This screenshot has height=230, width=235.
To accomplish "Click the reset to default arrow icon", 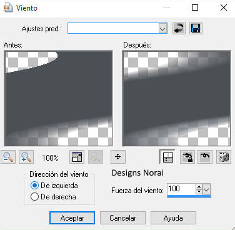I will pyautogui.click(x=179, y=28).
